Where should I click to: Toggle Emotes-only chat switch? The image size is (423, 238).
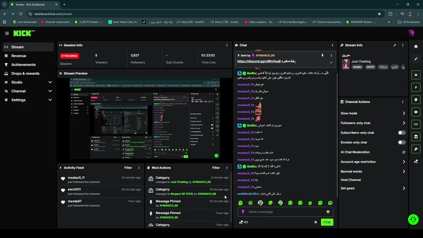(402, 142)
